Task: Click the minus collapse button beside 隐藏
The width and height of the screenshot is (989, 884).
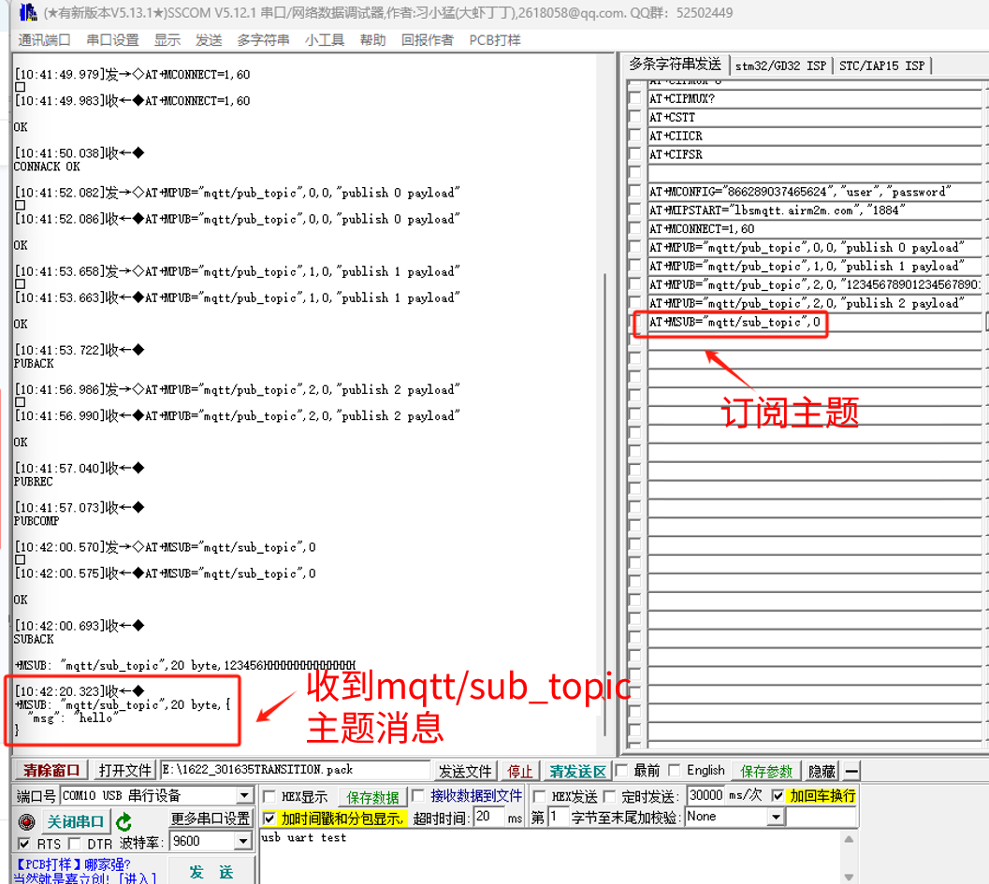Action: pos(851,771)
